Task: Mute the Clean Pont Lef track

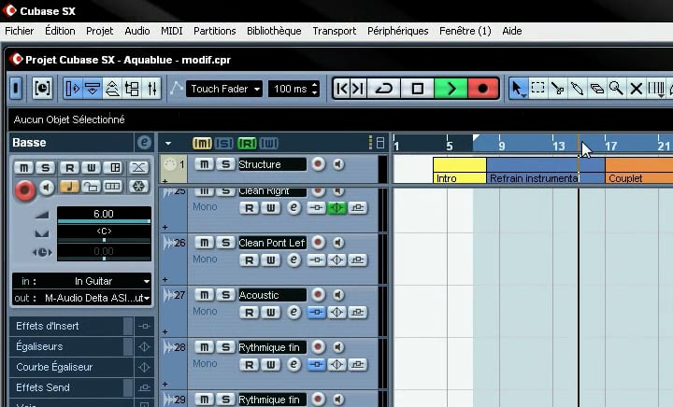Action: click(205, 243)
